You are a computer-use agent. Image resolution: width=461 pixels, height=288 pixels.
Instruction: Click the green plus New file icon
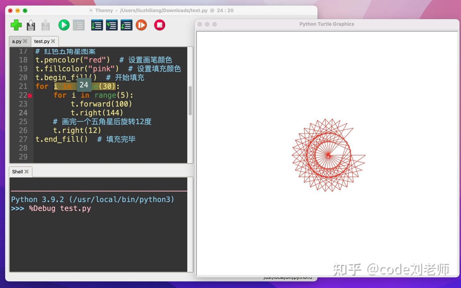pyautogui.click(x=16, y=25)
